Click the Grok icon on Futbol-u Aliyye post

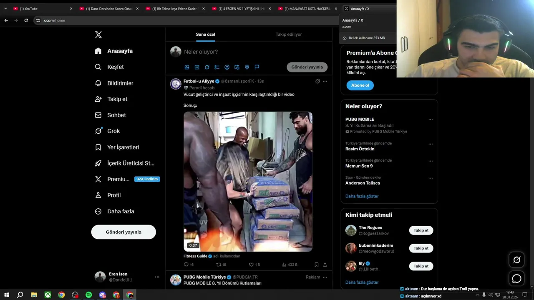click(317, 81)
